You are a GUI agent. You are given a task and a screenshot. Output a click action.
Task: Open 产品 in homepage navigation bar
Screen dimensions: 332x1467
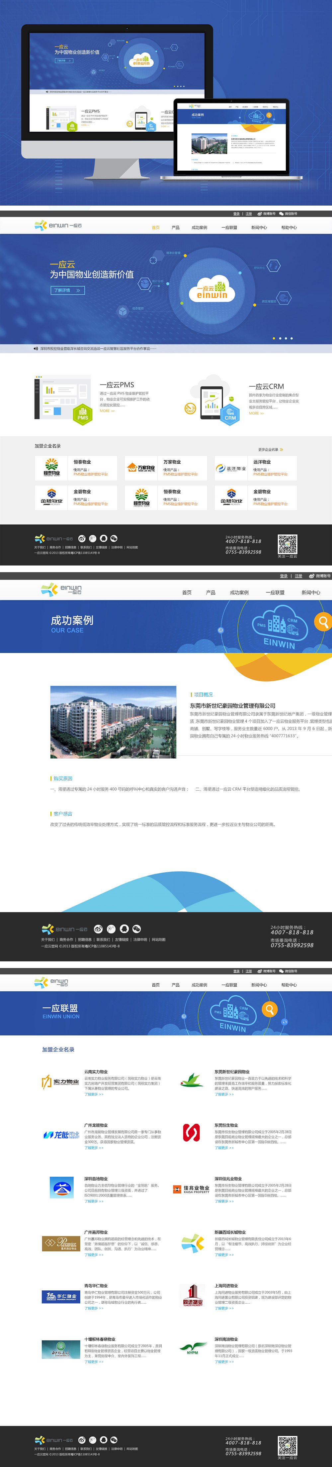pos(176,228)
